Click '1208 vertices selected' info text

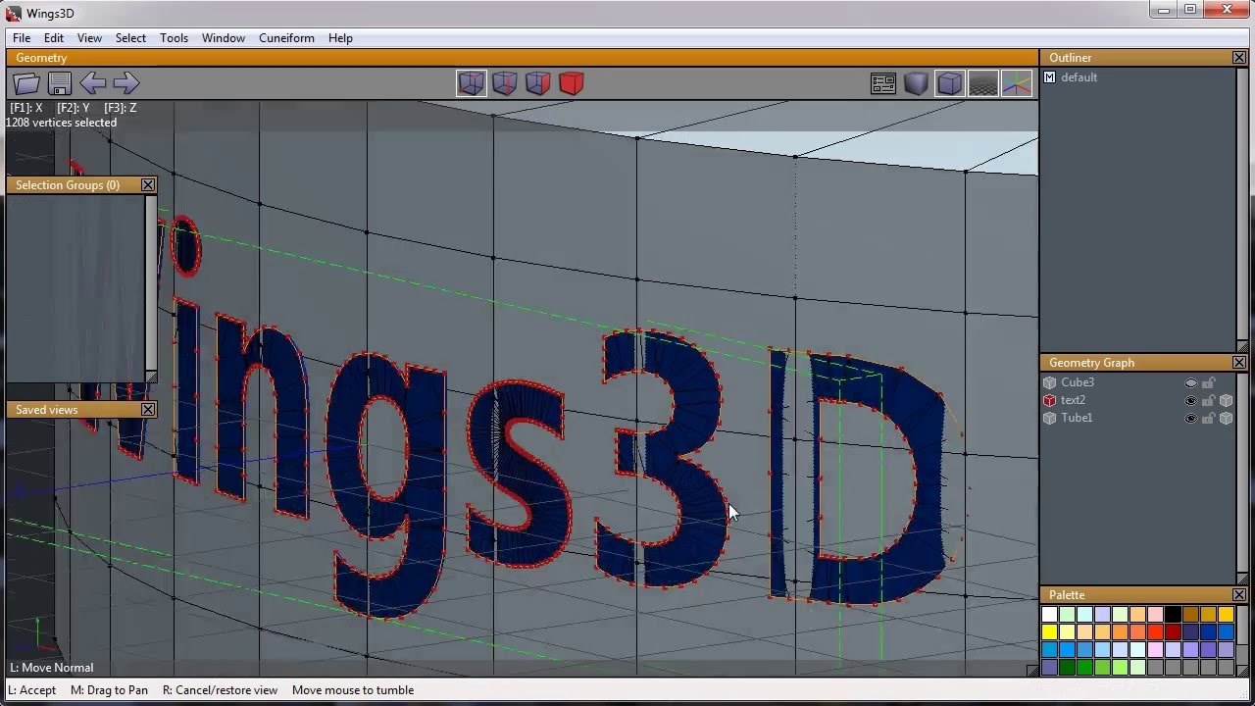click(62, 123)
